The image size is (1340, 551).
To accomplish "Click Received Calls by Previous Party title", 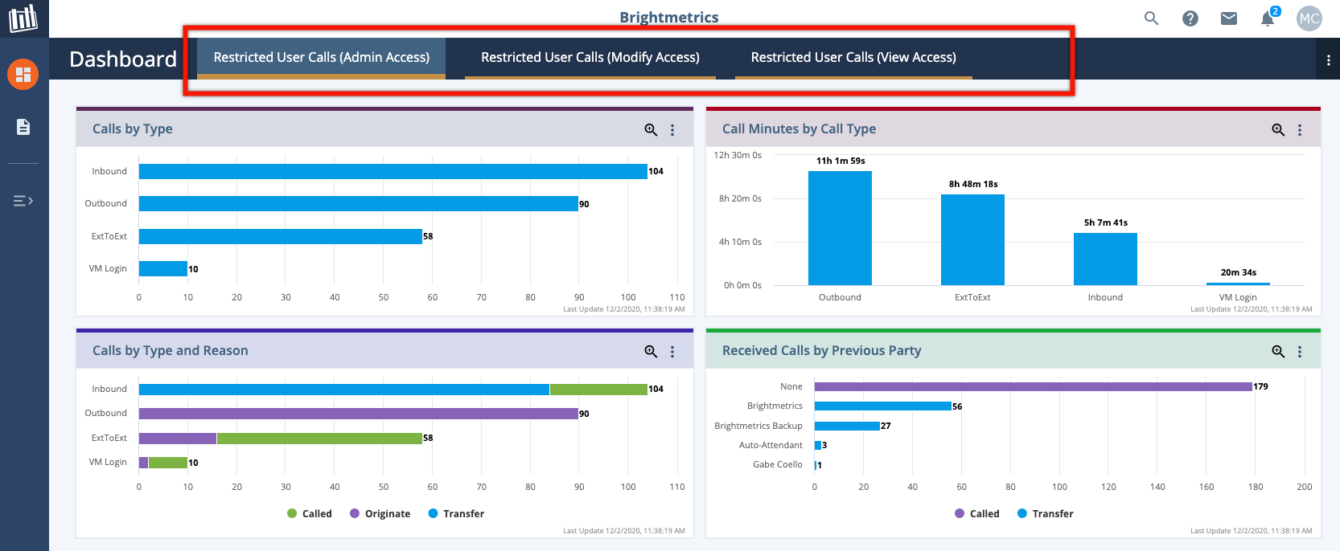I will click(x=821, y=351).
